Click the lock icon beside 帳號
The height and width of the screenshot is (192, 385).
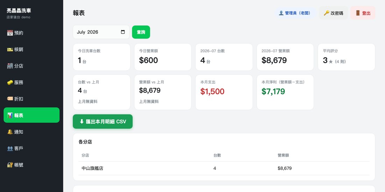10,165
